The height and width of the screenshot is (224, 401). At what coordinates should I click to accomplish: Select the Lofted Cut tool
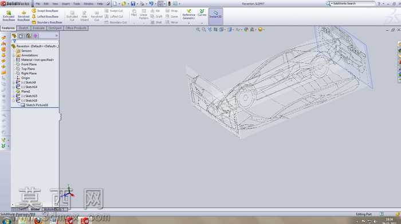114,17
